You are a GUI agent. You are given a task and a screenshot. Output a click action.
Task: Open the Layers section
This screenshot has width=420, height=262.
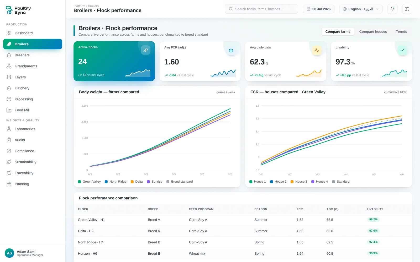click(x=33, y=77)
